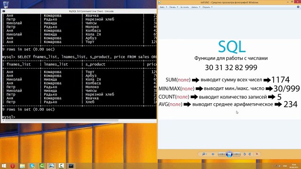Click MySQL Command Line Client window icon
The image size is (301, 169).
click(4, 11)
